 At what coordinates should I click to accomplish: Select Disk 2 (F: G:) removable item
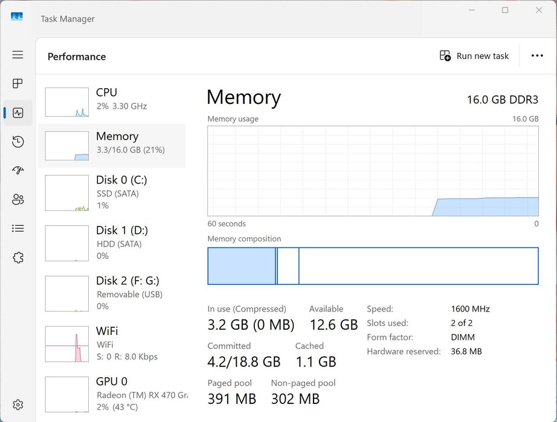point(112,293)
